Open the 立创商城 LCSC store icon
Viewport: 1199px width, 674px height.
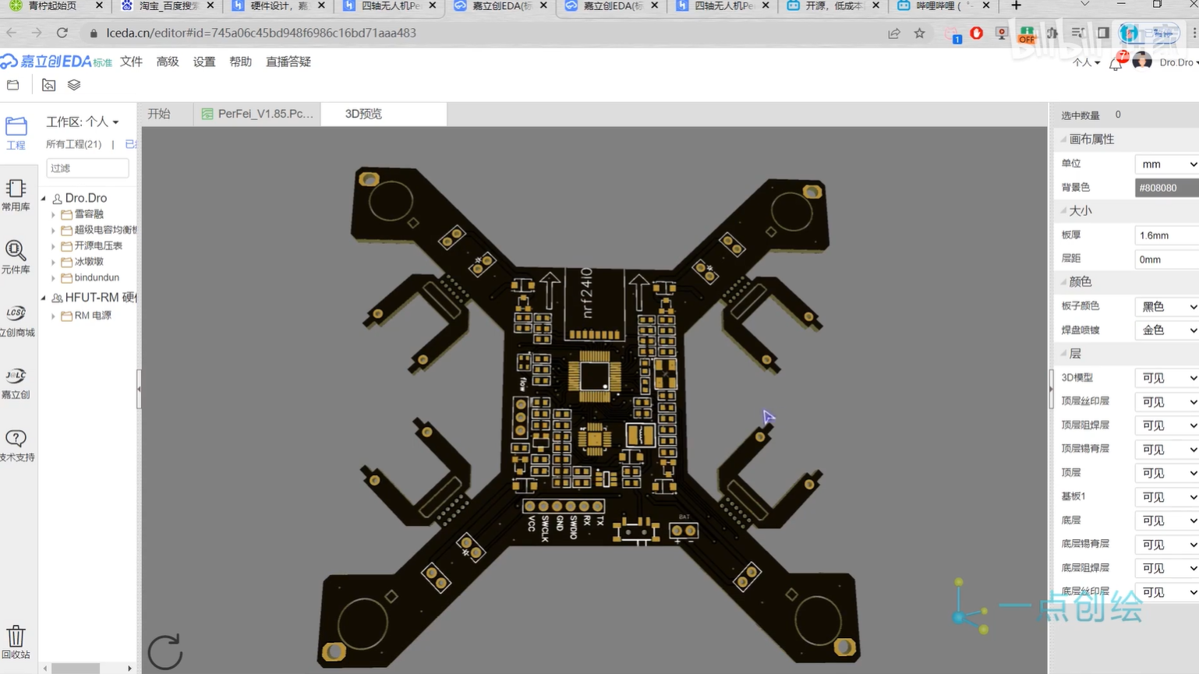point(16,320)
